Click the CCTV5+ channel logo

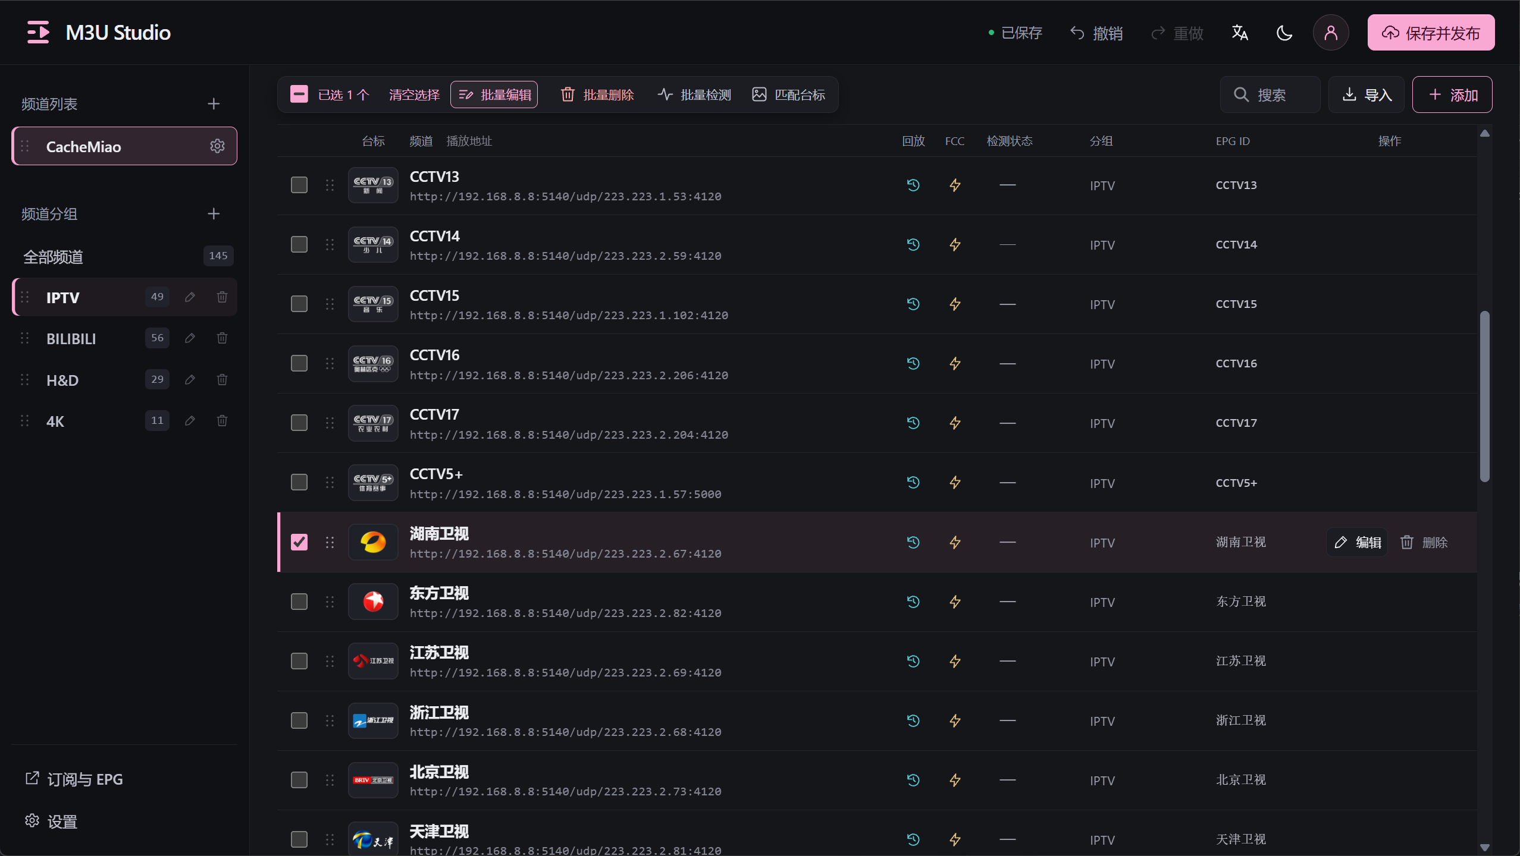(373, 483)
